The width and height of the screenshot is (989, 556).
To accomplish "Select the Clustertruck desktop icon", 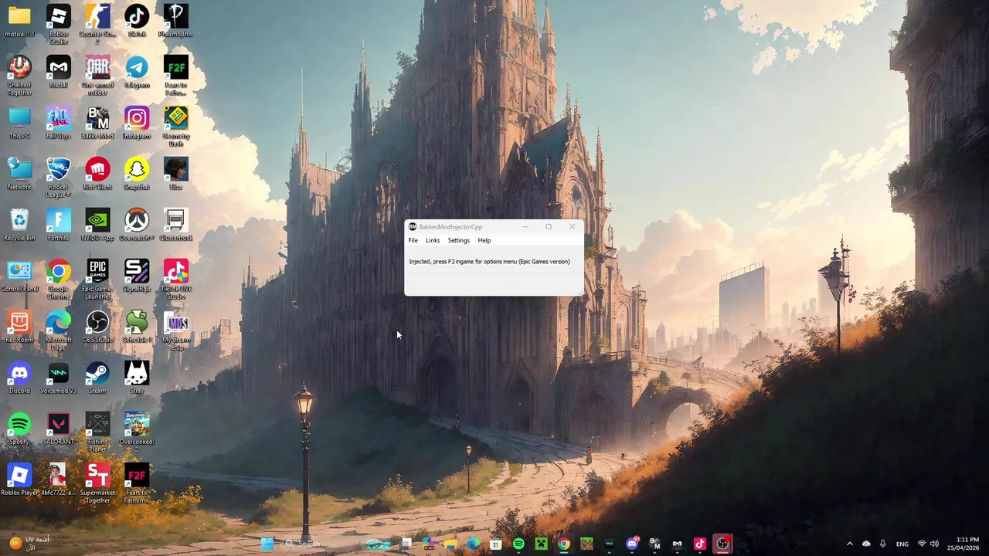I will point(175,225).
